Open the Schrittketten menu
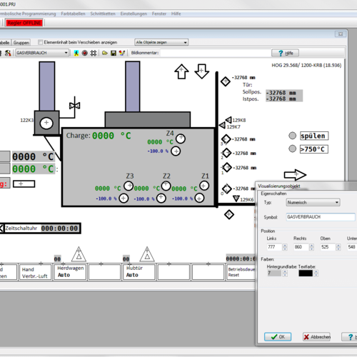 tap(103, 14)
